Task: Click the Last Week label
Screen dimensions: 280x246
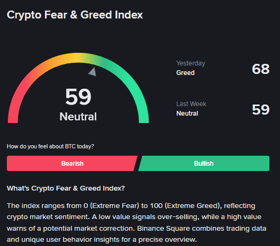Action: 191,104
